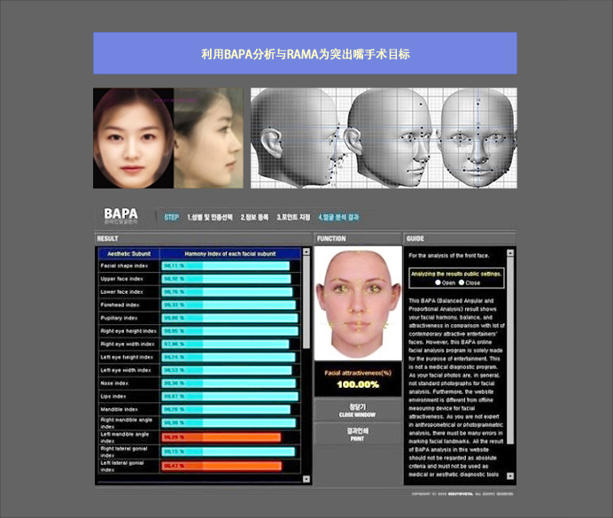Click 'Analyzing the results public settings' label
Image resolution: width=613 pixels, height=518 pixels.
coord(456,274)
